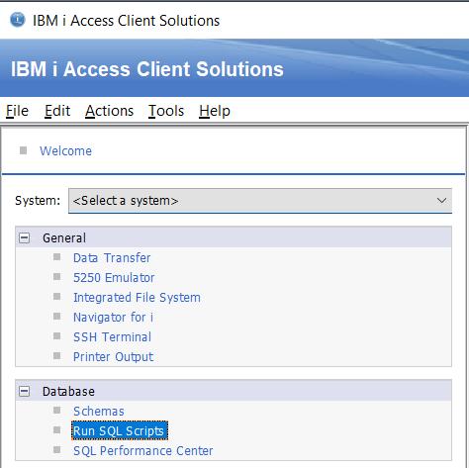
Task: Click the bullet icon beside Run SQL Scripts
Action: 56,429
